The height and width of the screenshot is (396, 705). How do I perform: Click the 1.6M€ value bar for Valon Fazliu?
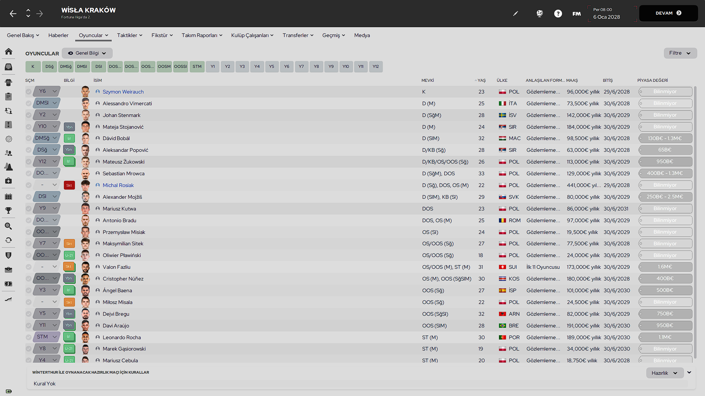[x=665, y=267]
